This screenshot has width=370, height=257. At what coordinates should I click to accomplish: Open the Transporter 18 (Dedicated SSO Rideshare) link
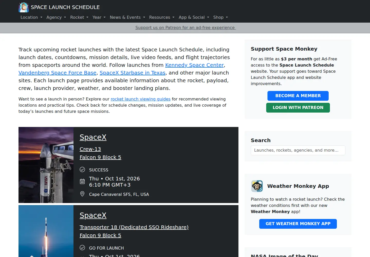pyautogui.click(x=134, y=227)
